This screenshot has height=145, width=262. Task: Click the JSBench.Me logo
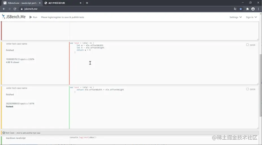pos(14,17)
